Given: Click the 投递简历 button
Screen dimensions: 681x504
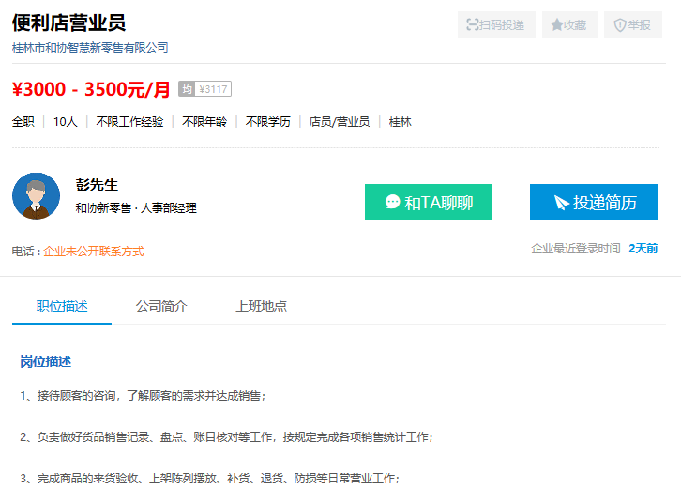Looking at the screenshot, I should pyautogui.click(x=593, y=202).
